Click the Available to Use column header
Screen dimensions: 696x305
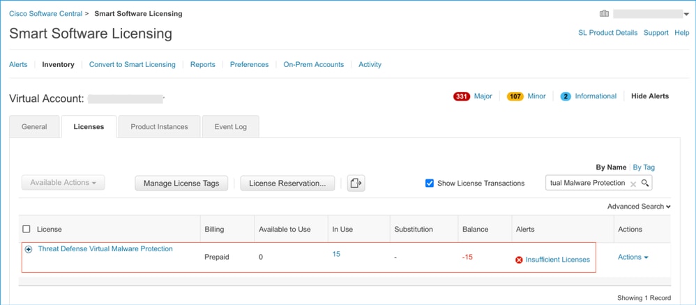[285, 230]
